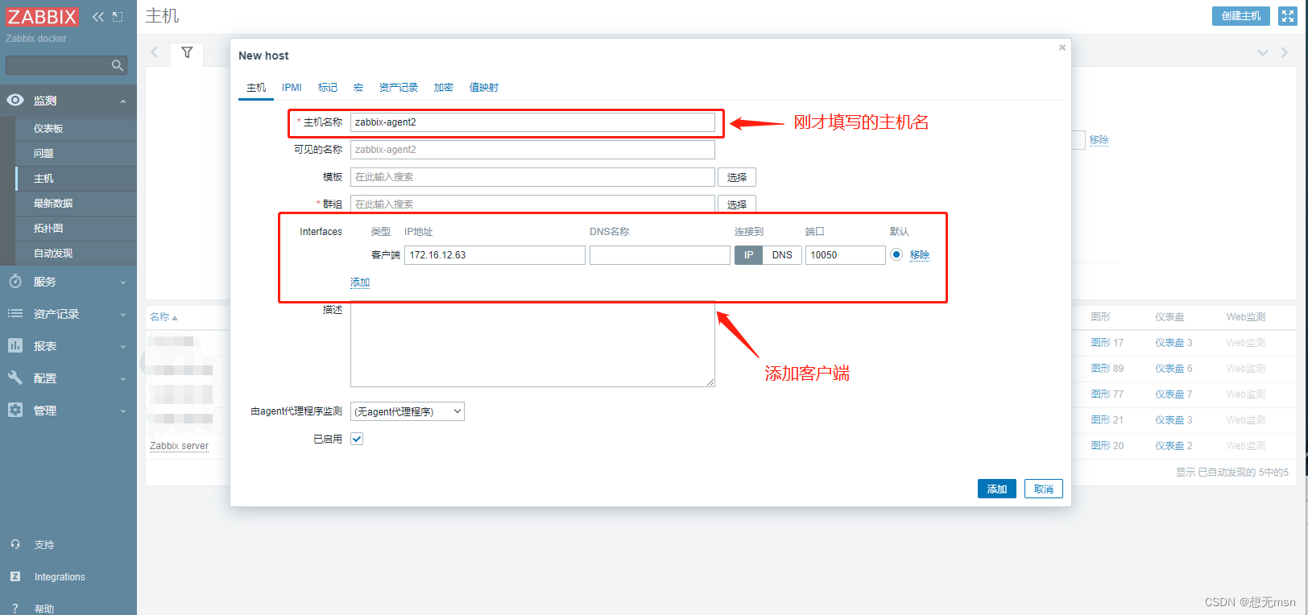The height and width of the screenshot is (615, 1308).
Task: Switch to the 加密 encryption tab
Action: (444, 88)
